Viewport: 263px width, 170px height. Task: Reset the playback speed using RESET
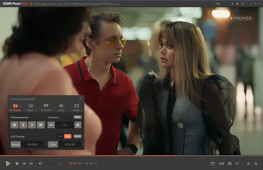[77, 117]
